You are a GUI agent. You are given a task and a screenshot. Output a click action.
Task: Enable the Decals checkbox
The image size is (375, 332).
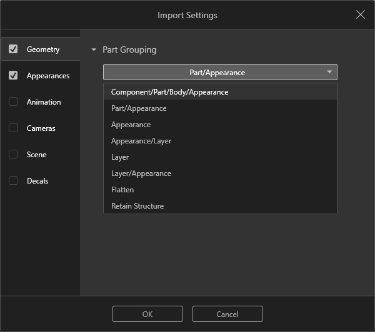[13, 181]
